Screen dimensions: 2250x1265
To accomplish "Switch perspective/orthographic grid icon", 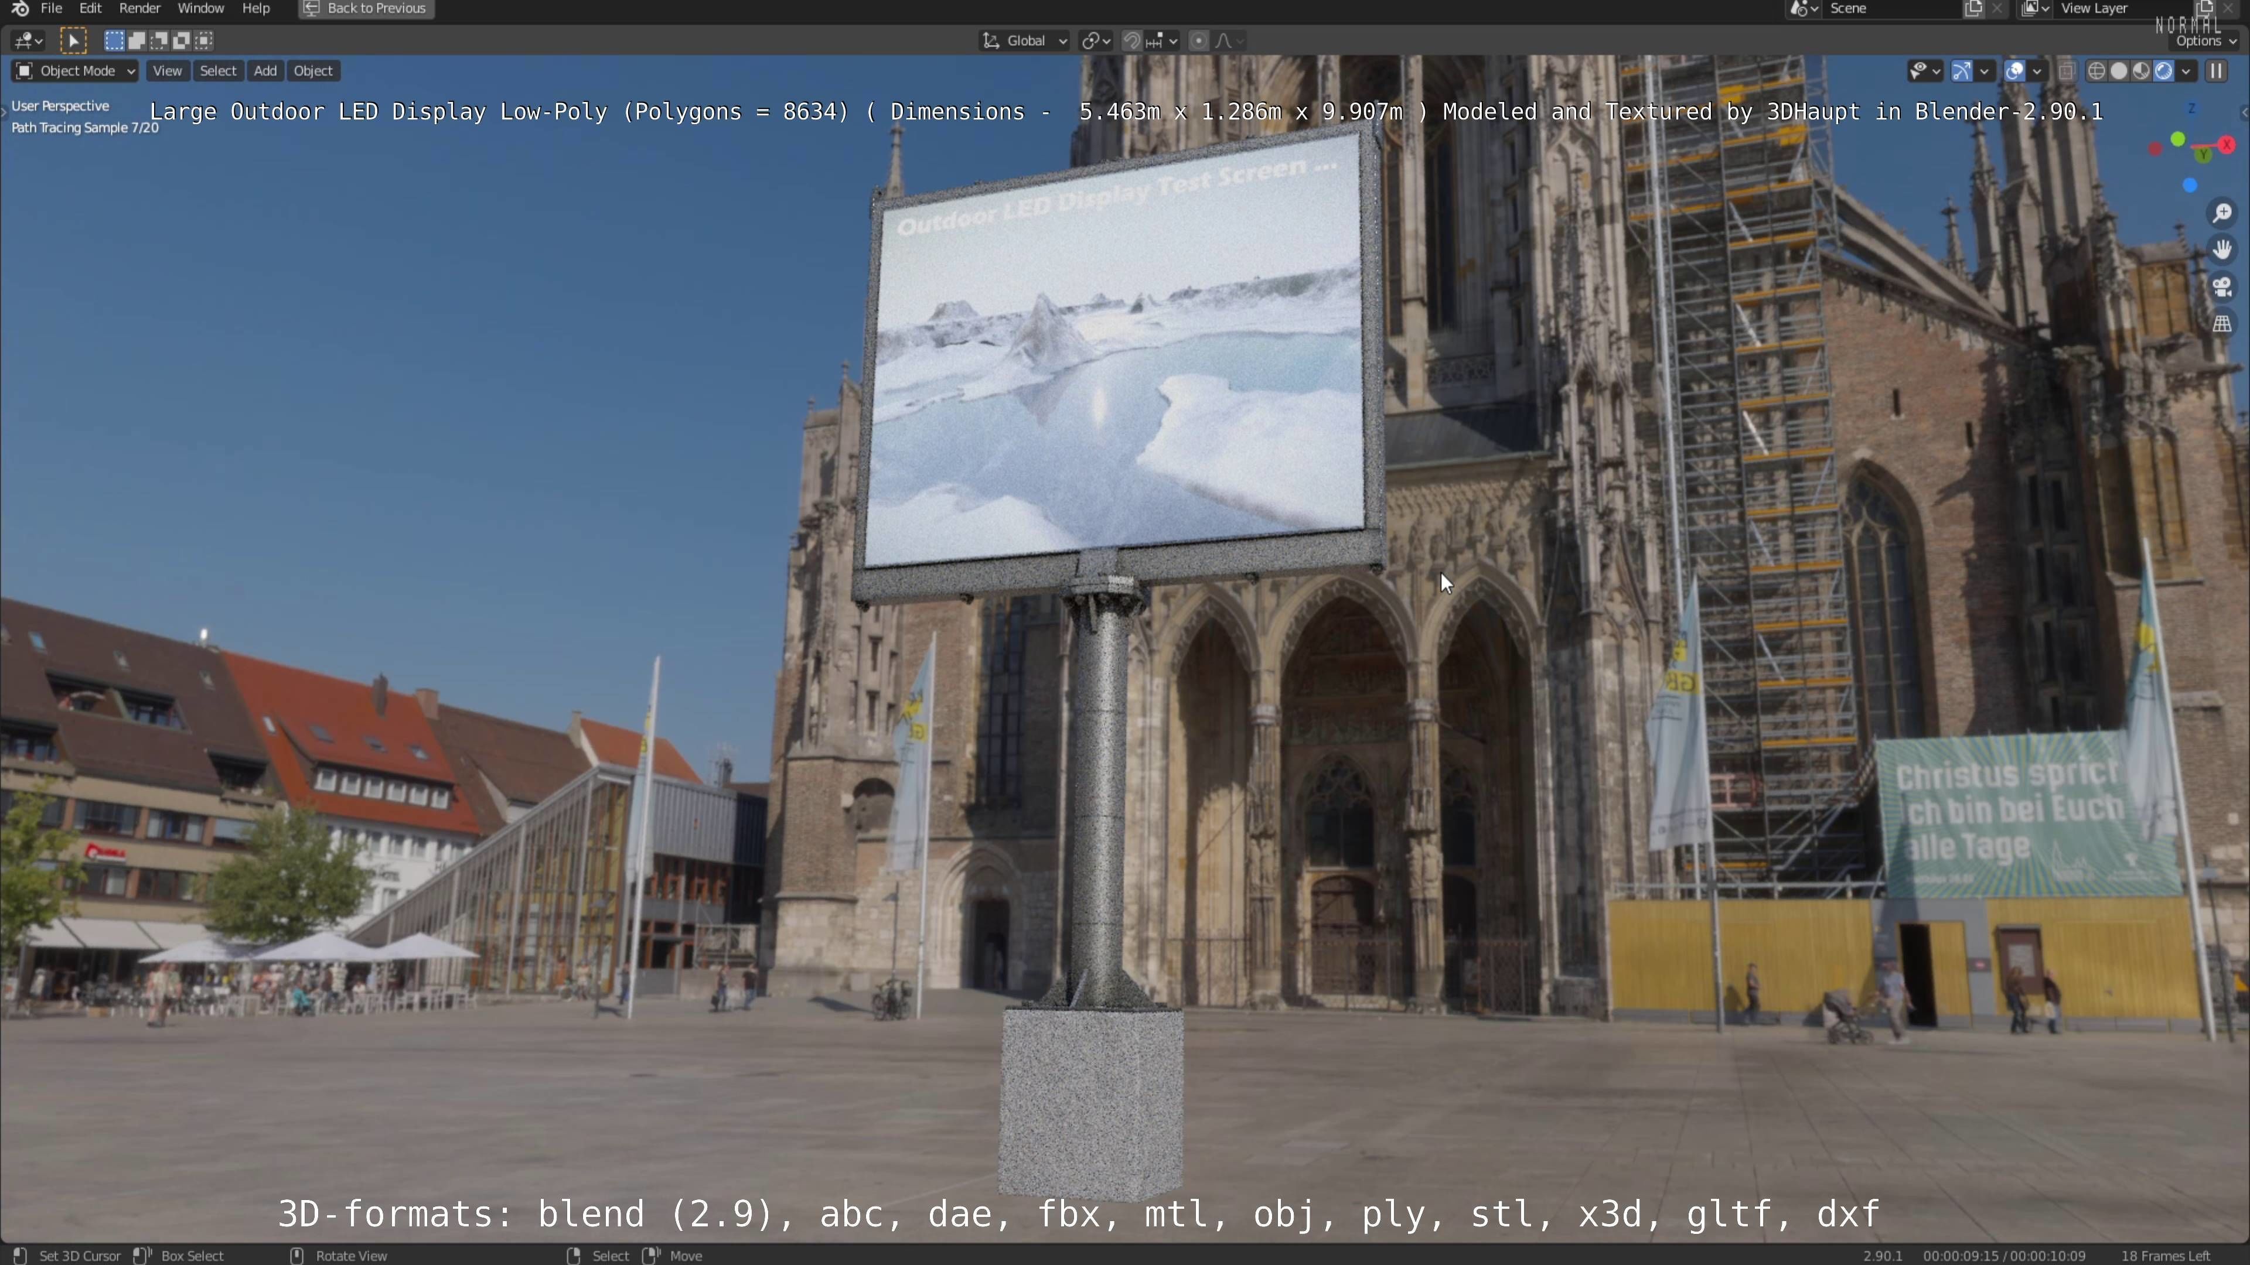I will click(x=2222, y=324).
